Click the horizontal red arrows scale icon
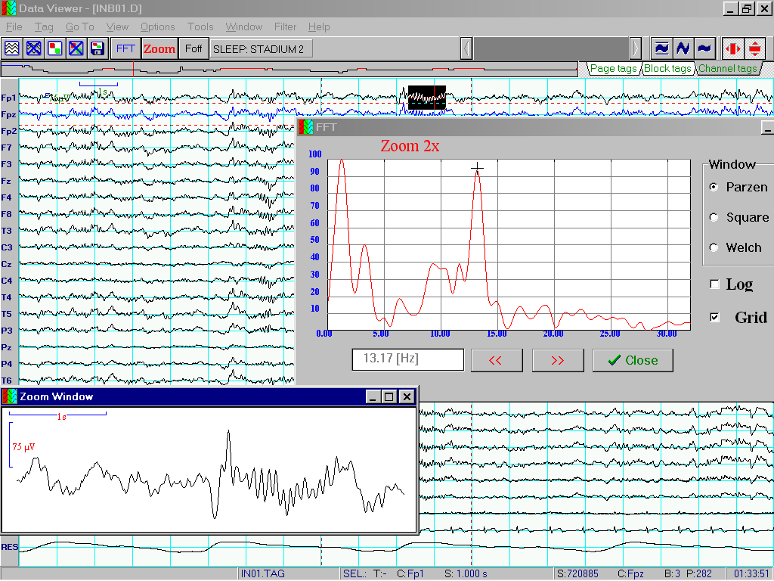The width and height of the screenshot is (774, 581). pyautogui.click(x=732, y=48)
